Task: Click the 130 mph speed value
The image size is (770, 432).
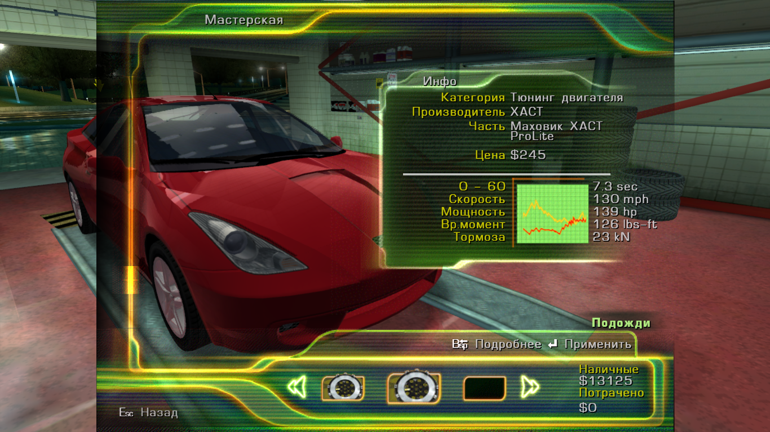Action: point(621,199)
